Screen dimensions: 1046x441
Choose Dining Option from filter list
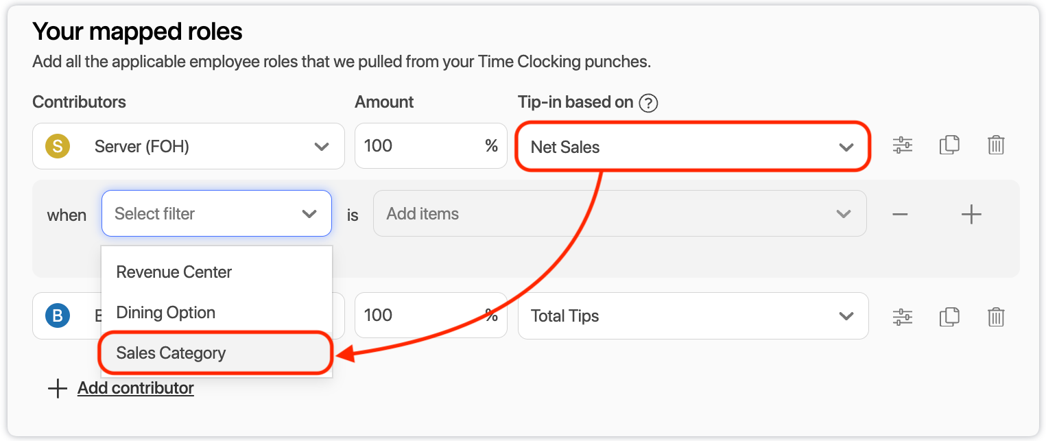[x=166, y=313]
